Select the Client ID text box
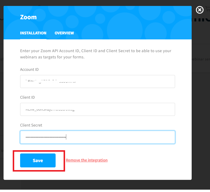210x192 pixels. [98, 109]
